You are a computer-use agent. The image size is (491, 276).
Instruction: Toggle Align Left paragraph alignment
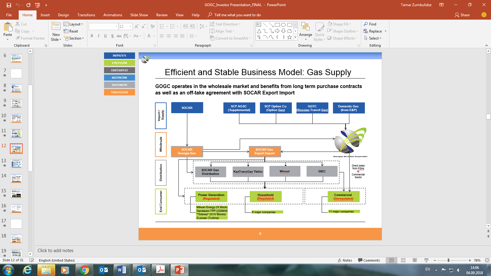coord(162,36)
